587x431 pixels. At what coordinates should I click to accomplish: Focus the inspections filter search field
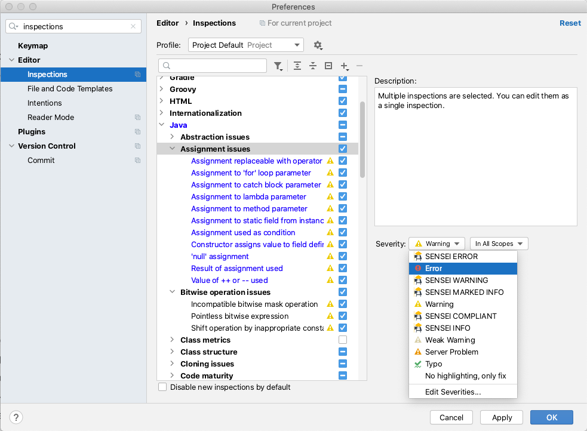[213, 66]
